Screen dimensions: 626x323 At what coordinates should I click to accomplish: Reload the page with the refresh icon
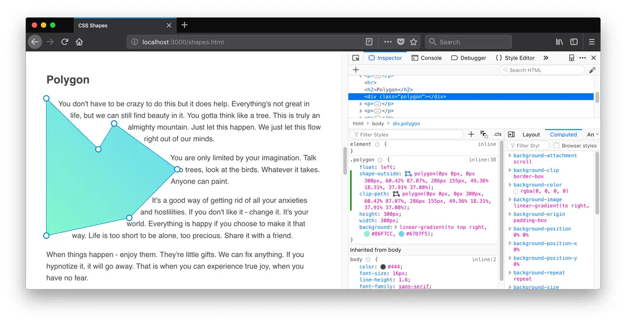(x=64, y=42)
